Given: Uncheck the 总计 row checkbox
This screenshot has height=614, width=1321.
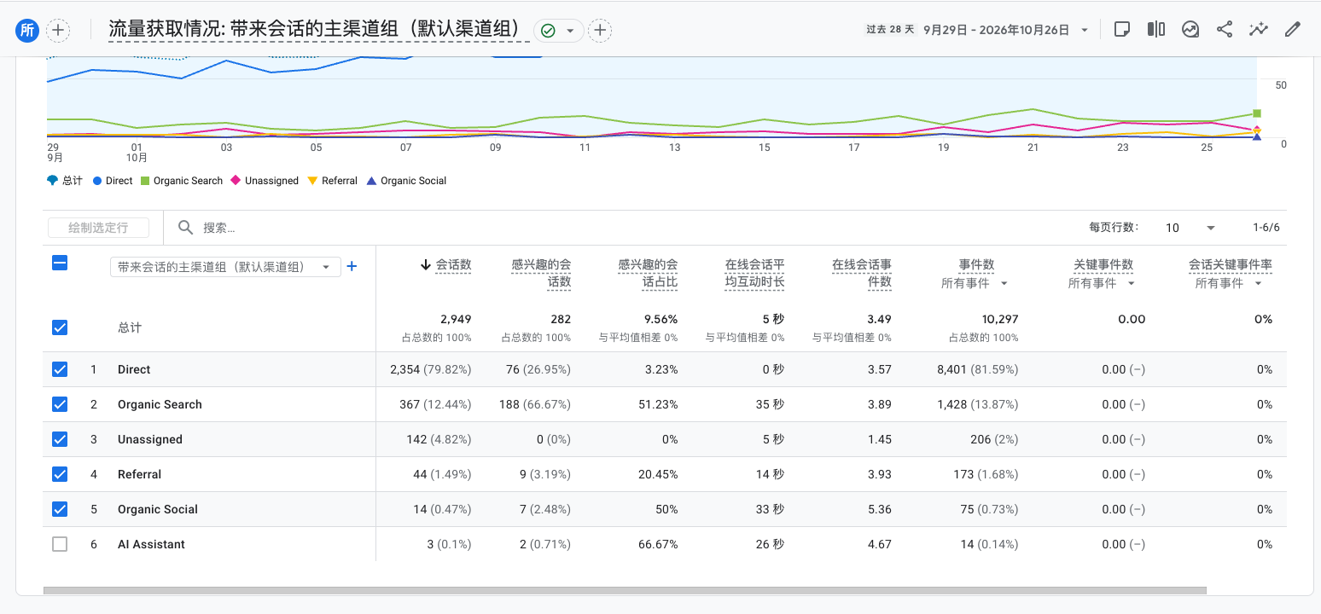Looking at the screenshot, I should (x=60, y=327).
